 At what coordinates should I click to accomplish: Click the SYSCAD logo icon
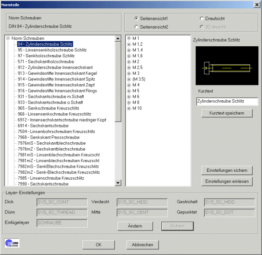12,243
